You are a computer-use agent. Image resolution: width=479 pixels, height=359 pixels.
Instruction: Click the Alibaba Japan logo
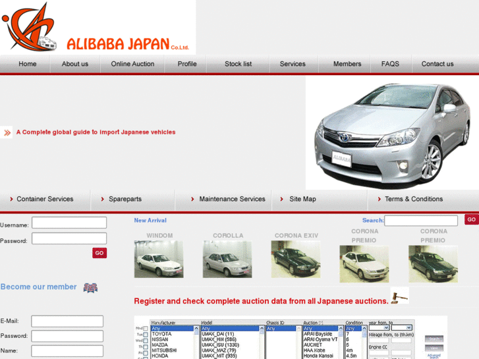point(98,27)
